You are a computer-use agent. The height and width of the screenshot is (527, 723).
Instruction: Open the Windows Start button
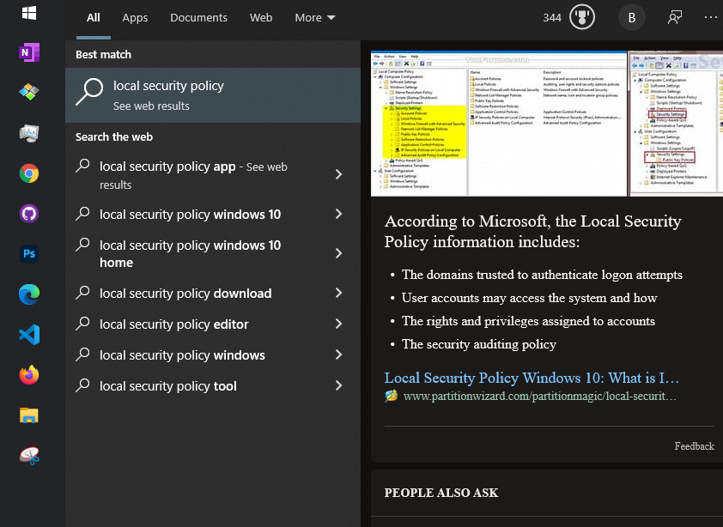pyautogui.click(x=29, y=13)
